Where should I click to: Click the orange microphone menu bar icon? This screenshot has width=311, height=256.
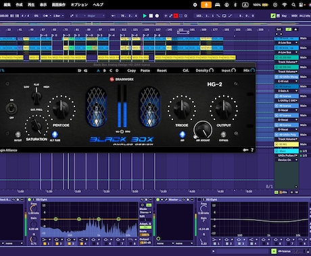pyautogui.click(x=206, y=5)
